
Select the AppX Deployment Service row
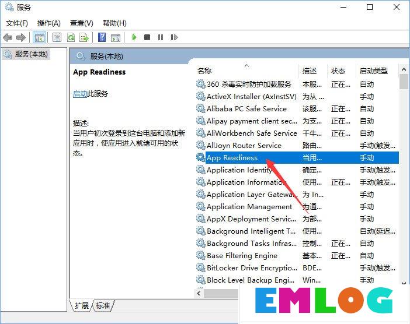[x=297, y=219]
